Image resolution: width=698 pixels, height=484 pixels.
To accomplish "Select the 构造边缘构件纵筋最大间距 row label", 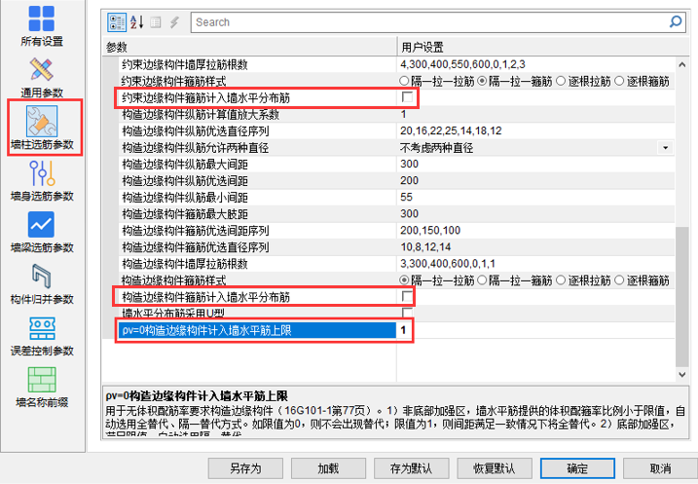I will click(x=185, y=165).
